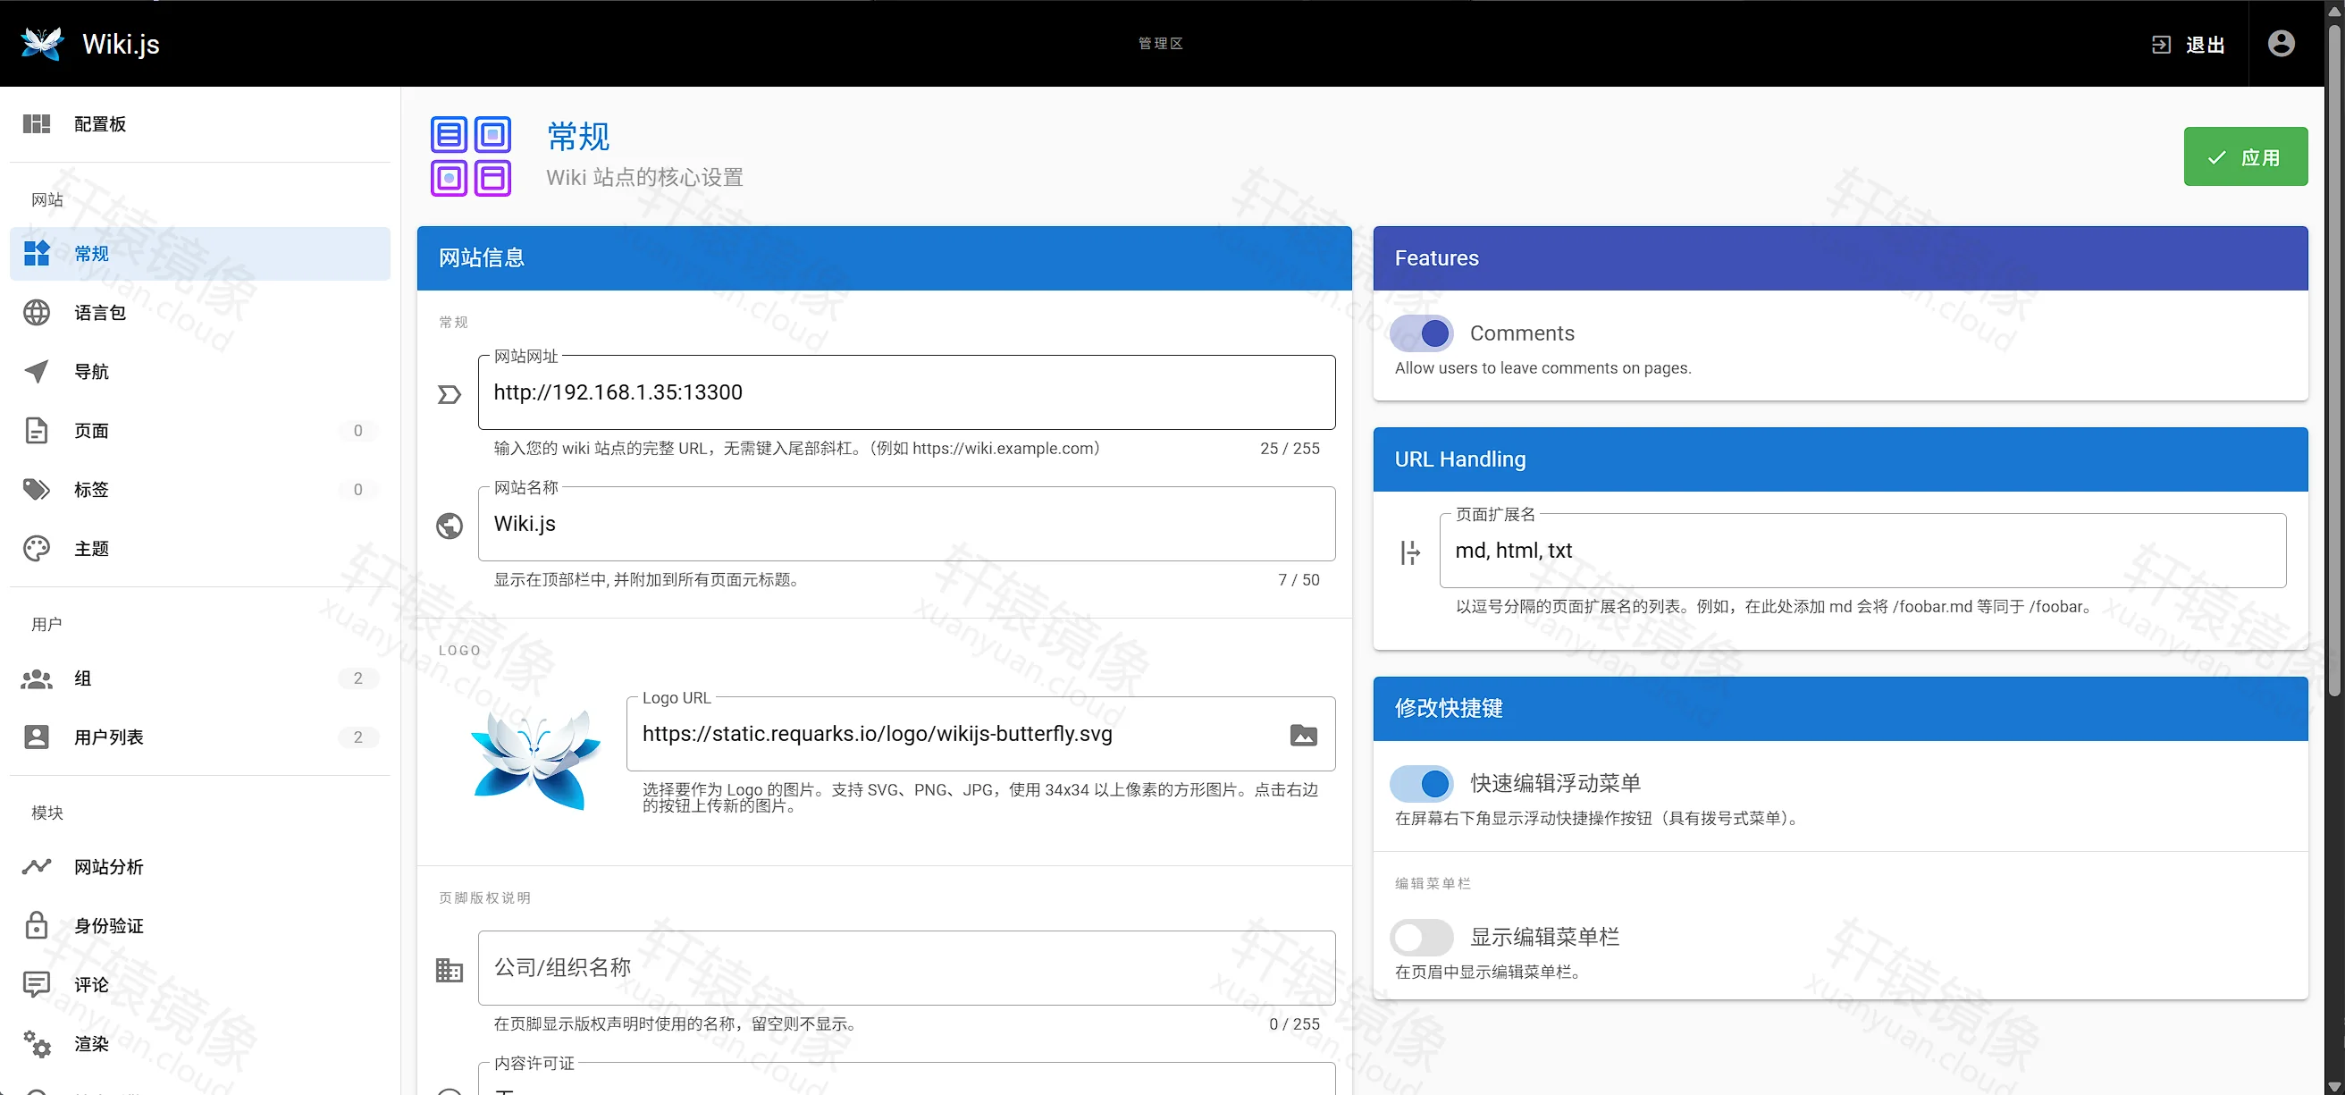Screen dimensions: 2345x1095
Task: Click the image browse icon in Logo URL
Action: click(1304, 735)
